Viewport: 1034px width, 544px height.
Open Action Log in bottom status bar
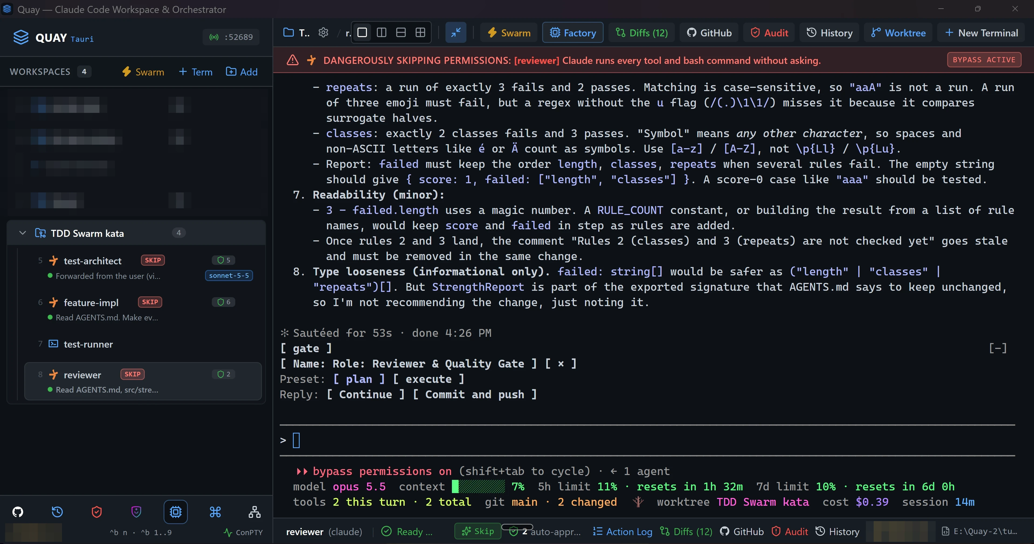point(623,532)
